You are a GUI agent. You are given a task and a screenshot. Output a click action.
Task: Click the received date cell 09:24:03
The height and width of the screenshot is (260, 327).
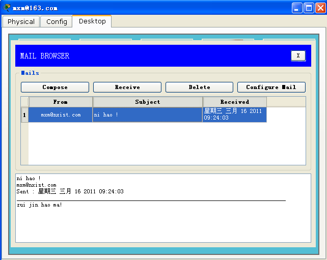(x=235, y=115)
